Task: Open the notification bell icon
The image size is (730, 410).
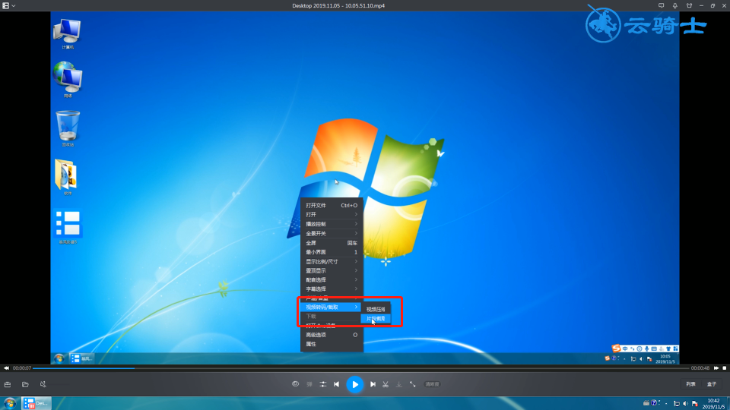Action: 675,5
